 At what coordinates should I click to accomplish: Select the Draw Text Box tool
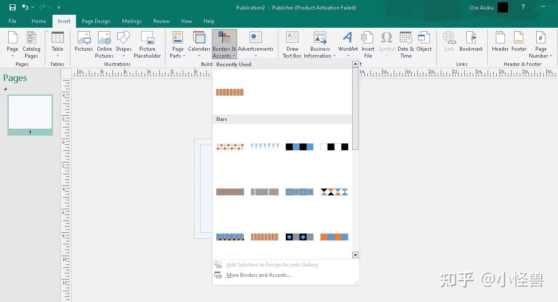(x=292, y=43)
